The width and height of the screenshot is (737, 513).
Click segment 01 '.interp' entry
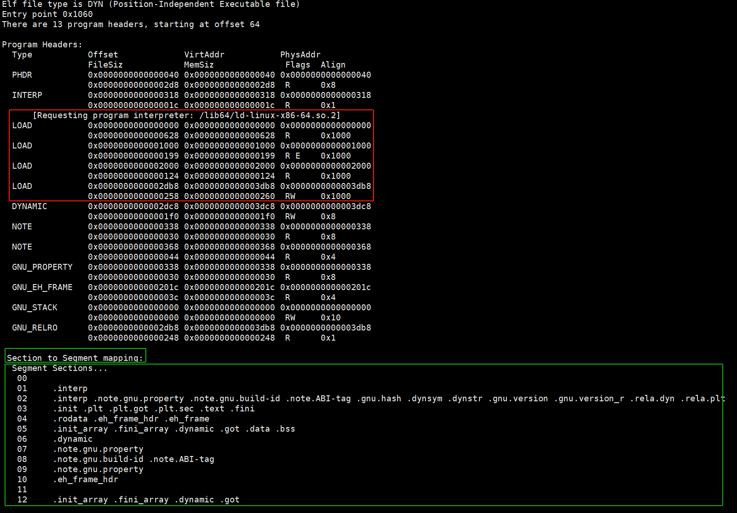click(70, 388)
